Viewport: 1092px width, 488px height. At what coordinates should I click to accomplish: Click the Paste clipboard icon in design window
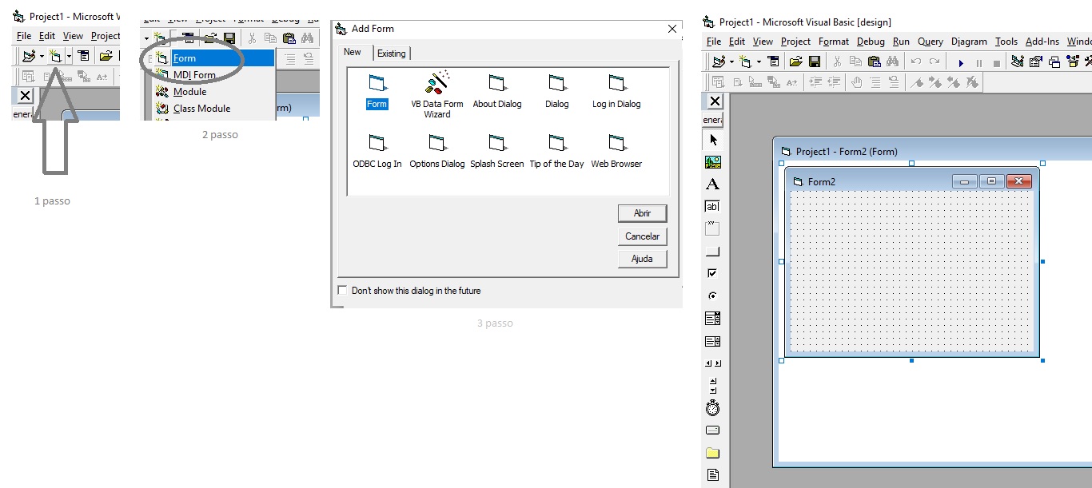[874, 61]
